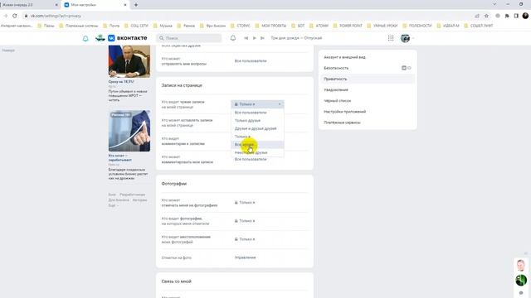This screenshot has height=298, width=531.
Task: Click the address bar URL vk.com/settings
Action: click(56, 16)
